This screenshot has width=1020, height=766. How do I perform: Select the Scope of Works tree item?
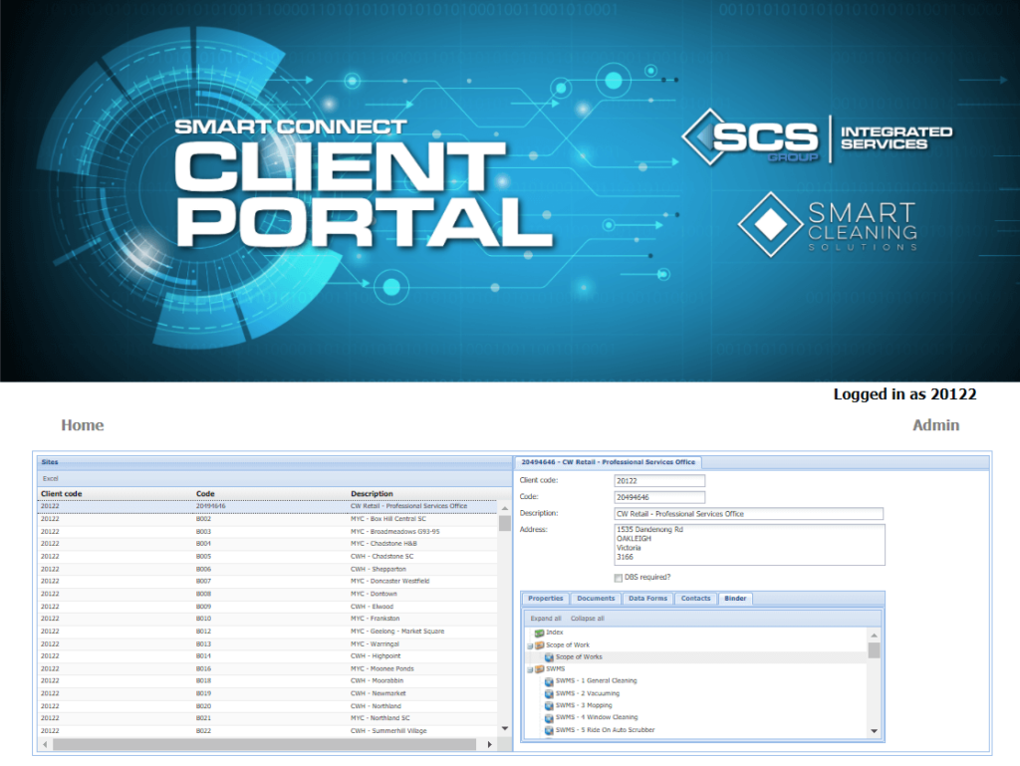click(x=579, y=657)
